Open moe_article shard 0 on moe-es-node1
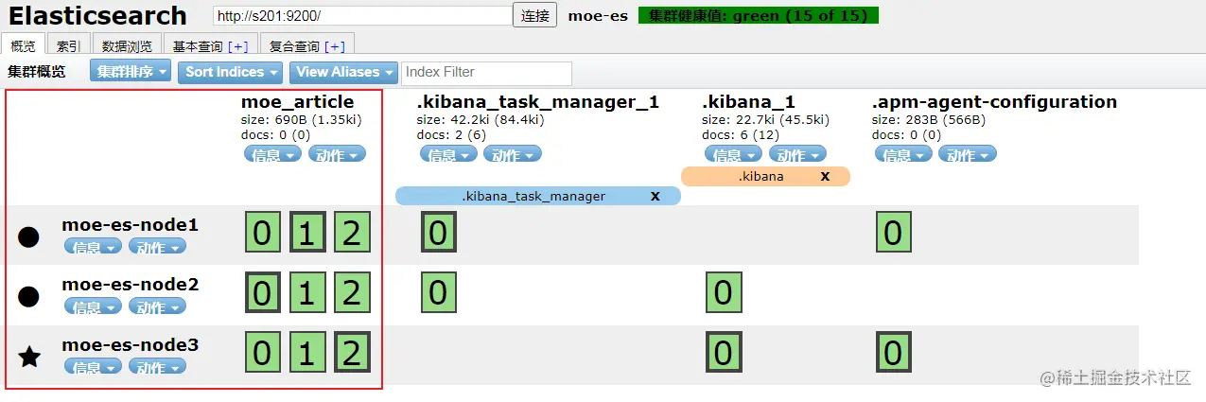1206x402 pixels. coord(263,233)
